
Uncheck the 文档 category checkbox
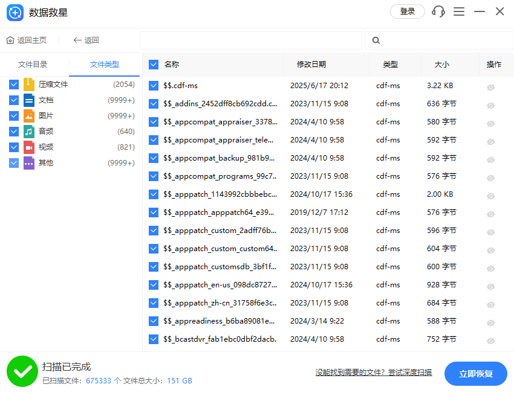click(14, 100)
